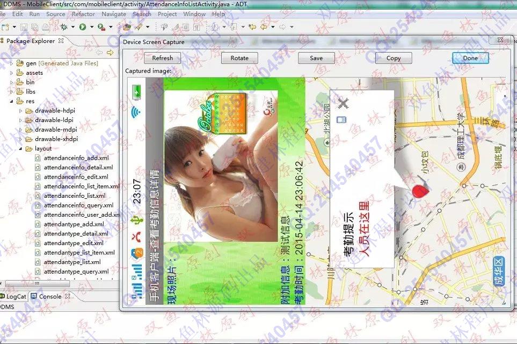
Task: Open the Help menu
Action: (x=219, y=14)
